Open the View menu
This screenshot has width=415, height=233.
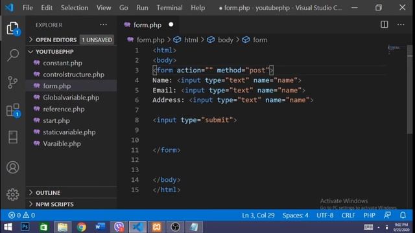(x=104, y=8)
